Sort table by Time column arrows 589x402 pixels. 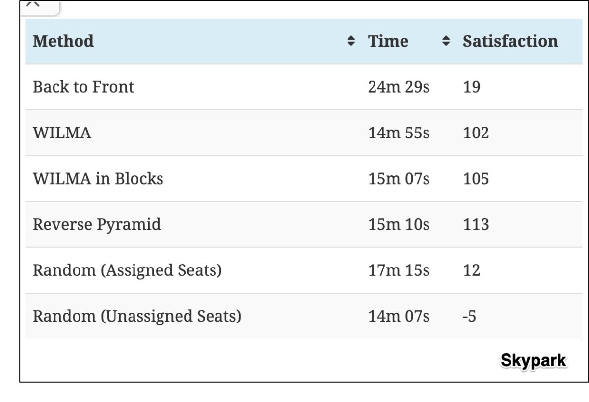click(x=446, y=41)
